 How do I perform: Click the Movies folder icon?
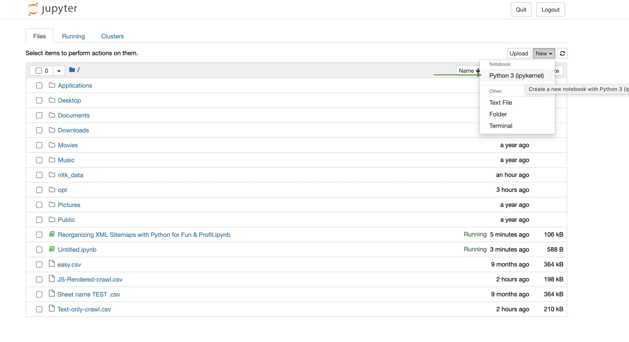[52, 145]
